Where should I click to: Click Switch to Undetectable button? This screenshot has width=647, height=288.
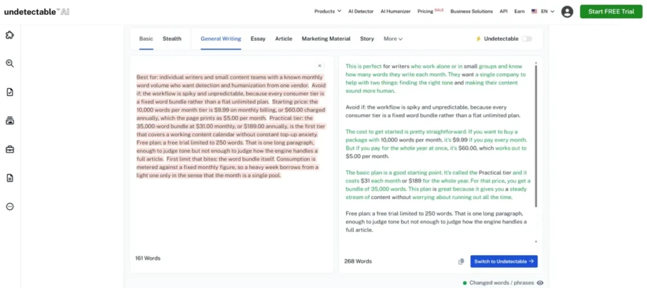504,262
